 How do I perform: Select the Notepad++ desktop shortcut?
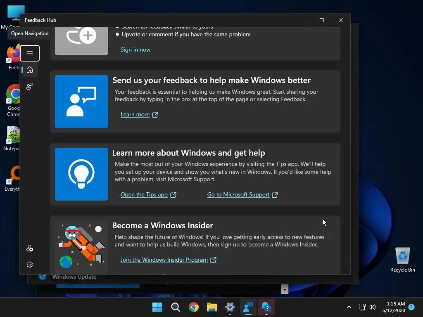point(12,139)
